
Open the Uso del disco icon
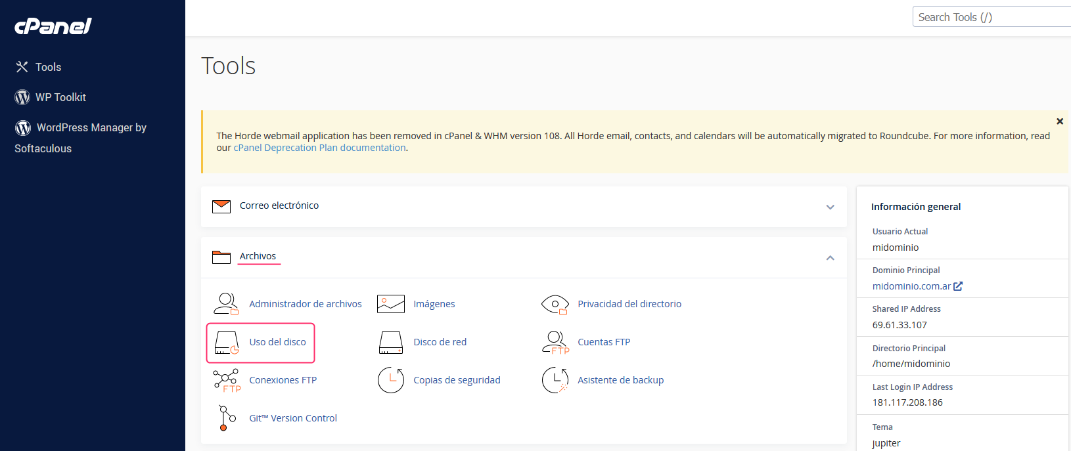(227, 342)
